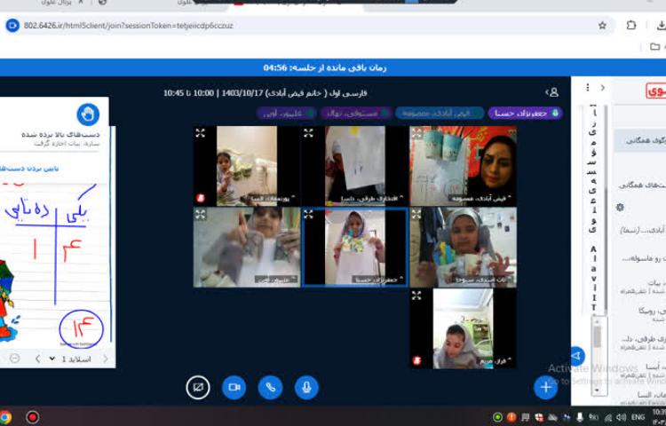
Task: Select the third purple talking indicator pill
Action: pyautogui.click(x=356, y=114)
